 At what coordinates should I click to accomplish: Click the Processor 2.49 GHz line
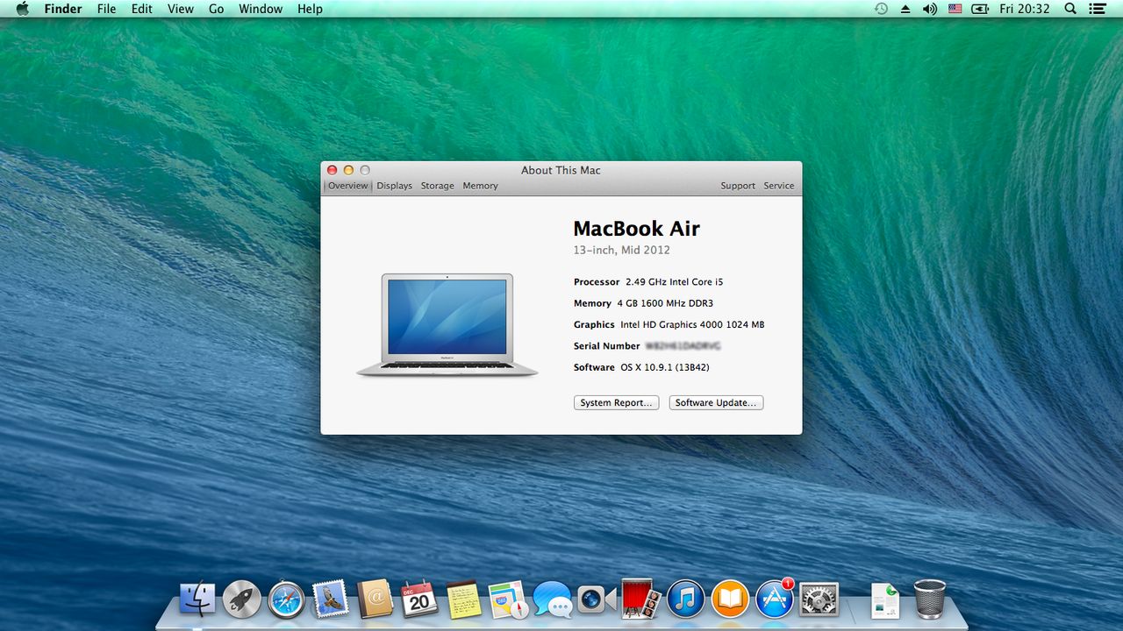648,282
